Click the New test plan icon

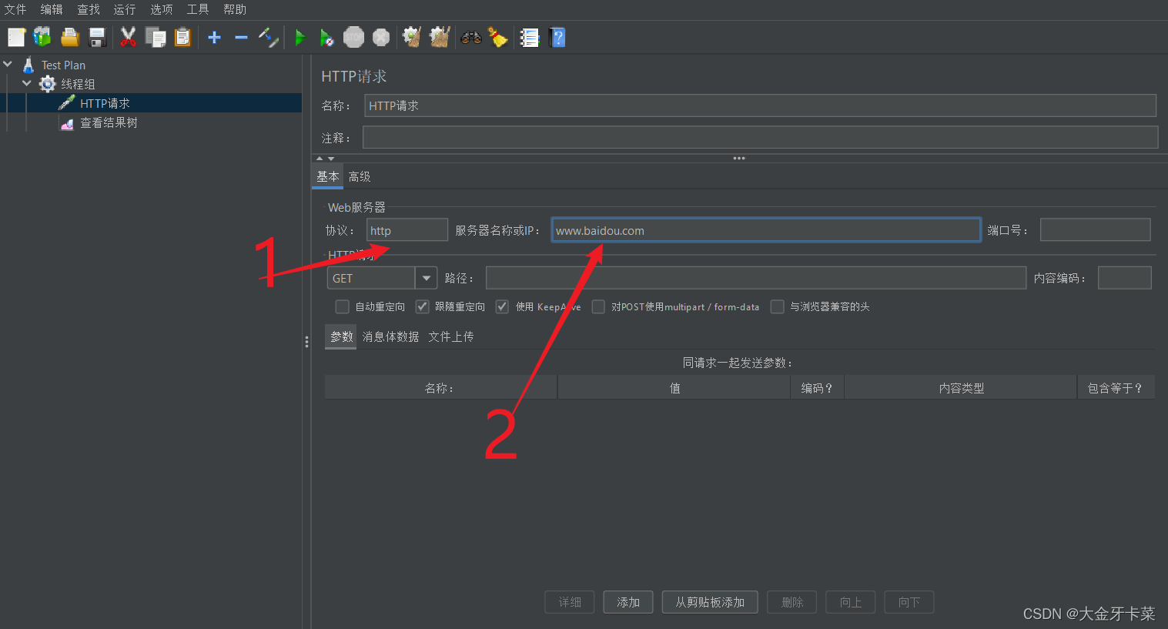16,37
